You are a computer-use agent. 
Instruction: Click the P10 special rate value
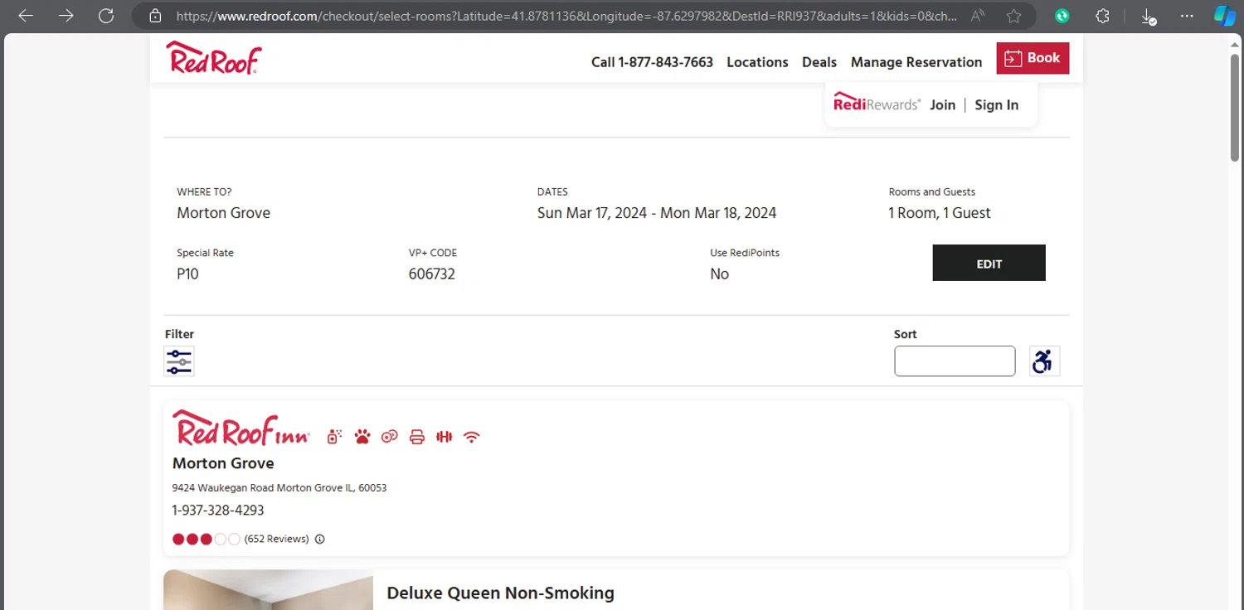(x=187, y=274)
